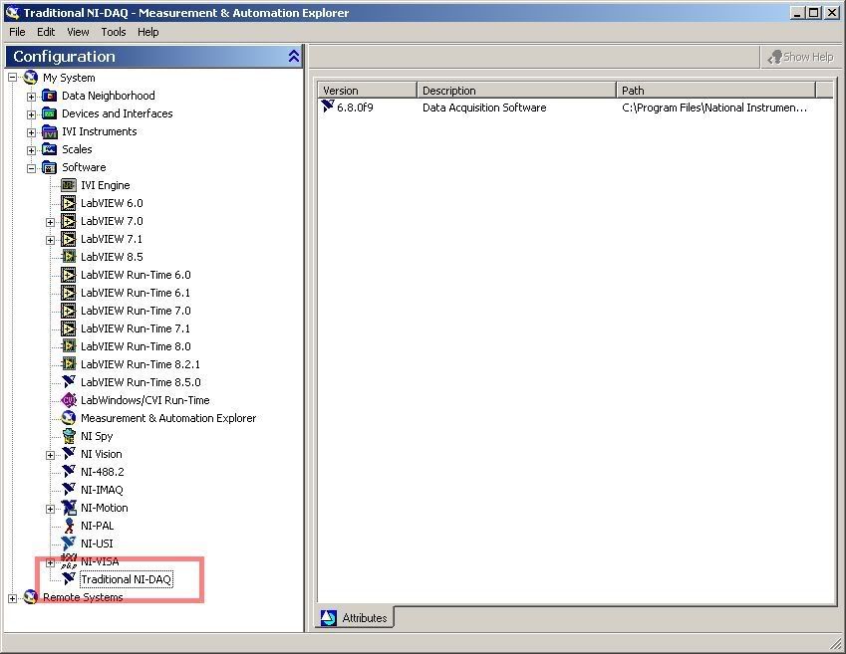Click the LabVIEW 8.5 icon
This screenshot has height=654, width=846.
click(69, 257)
